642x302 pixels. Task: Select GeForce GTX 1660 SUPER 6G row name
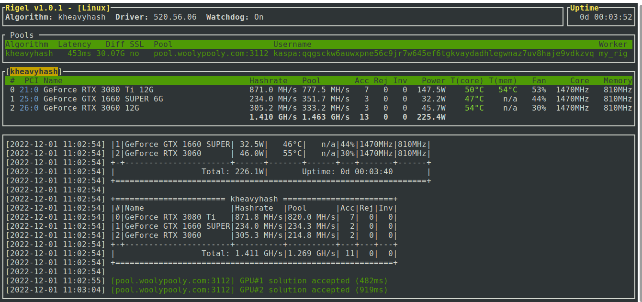coord(103,99)
